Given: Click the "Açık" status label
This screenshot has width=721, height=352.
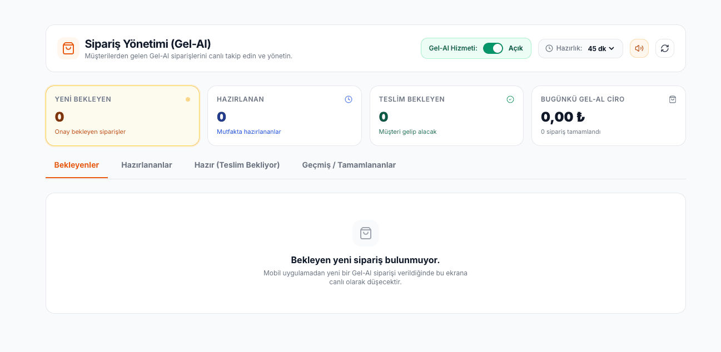Looking at the screenshot, I should click(x=516, y=48).
